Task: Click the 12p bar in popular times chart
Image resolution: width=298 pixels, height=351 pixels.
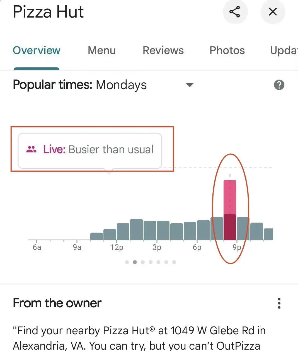Action: click(x=123, y=231)
